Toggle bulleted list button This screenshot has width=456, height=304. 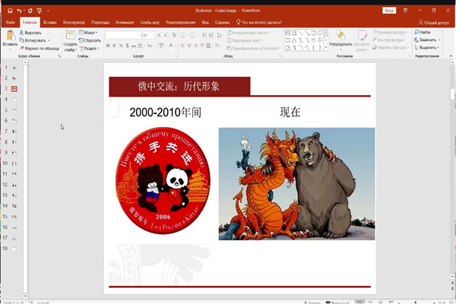[183, 35]
